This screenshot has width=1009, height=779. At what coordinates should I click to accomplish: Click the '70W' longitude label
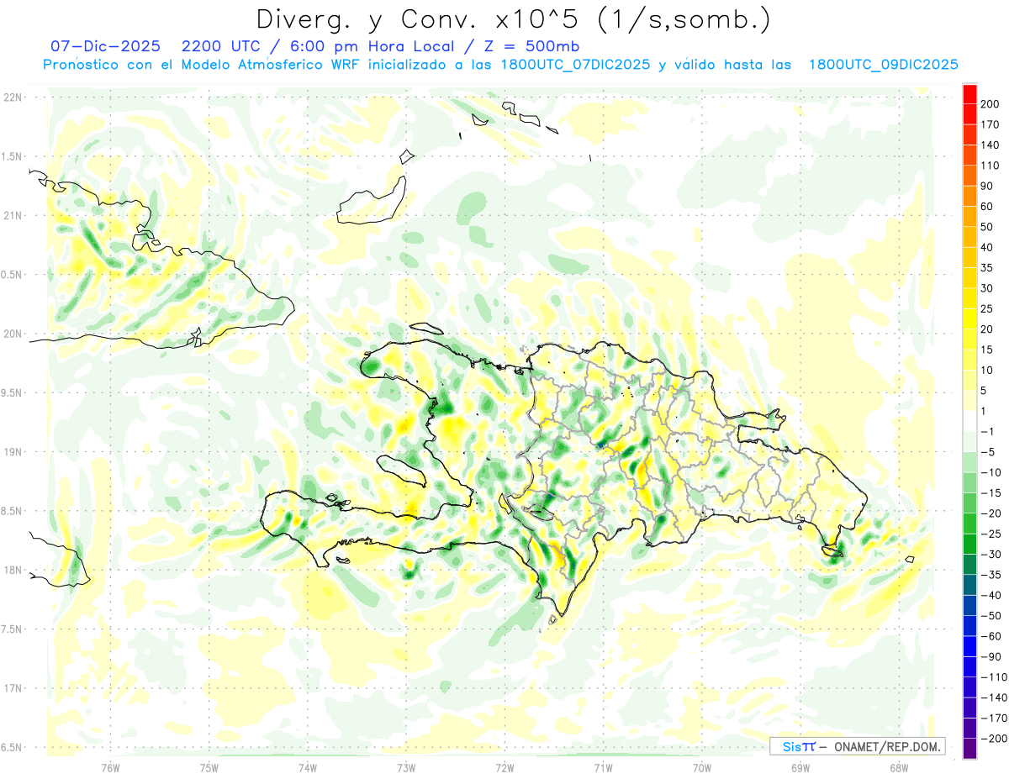click(x=702, y=767)
